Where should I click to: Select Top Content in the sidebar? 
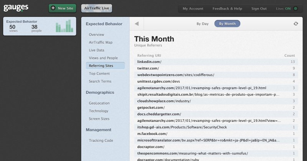tap(99, 74)
